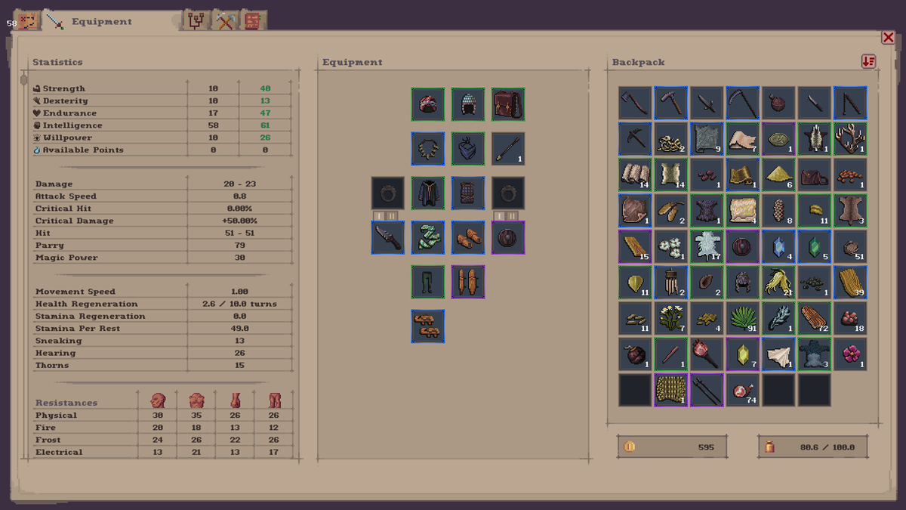Select the equipped studded vest slot
This screenshot has width=906, height=510.
468,193
